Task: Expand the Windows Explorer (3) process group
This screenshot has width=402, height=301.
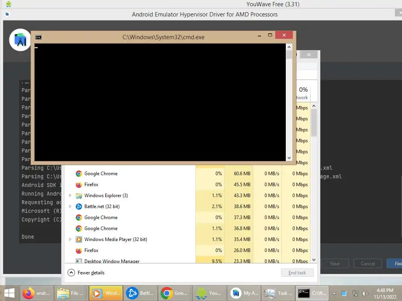Action: click(x=70, y=196)
